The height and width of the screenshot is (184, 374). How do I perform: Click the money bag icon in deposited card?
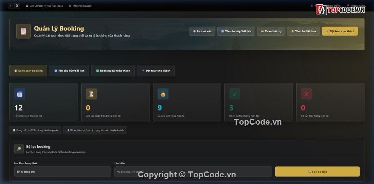pos(163,94)
